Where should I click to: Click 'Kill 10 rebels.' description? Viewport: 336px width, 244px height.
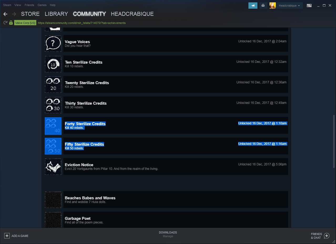pyautogui.click(x=74, y=66)
